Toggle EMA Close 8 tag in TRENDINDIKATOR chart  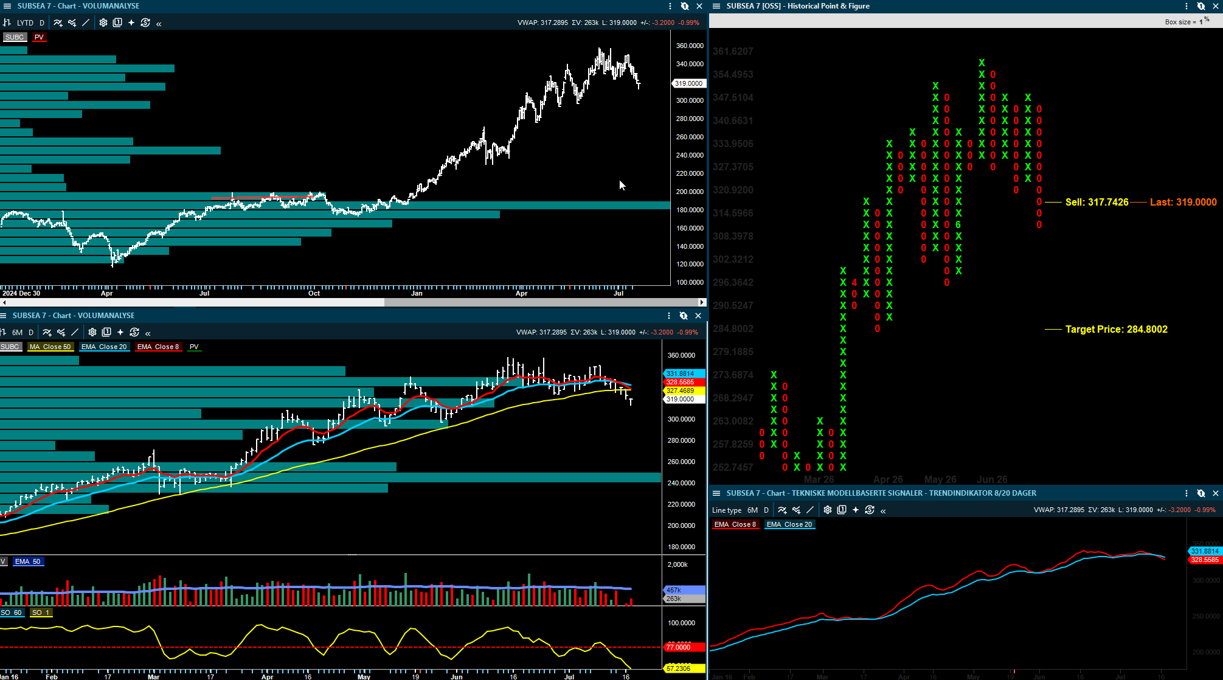coord(735,524)
